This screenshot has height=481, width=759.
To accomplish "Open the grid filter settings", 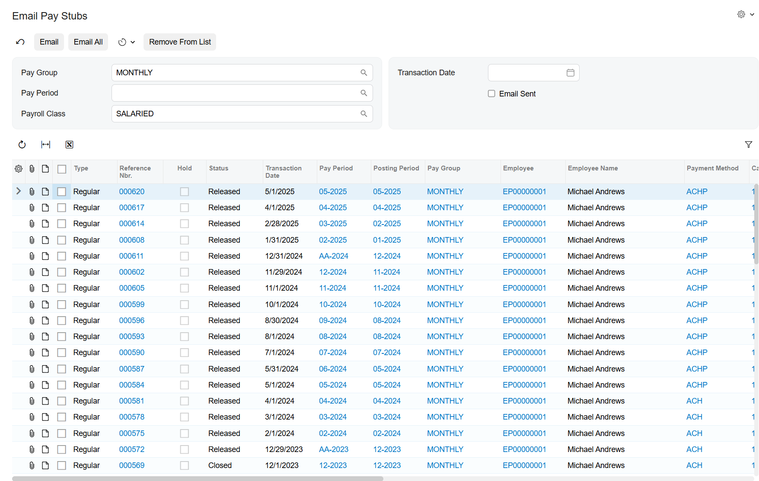I will pos(749,144).
